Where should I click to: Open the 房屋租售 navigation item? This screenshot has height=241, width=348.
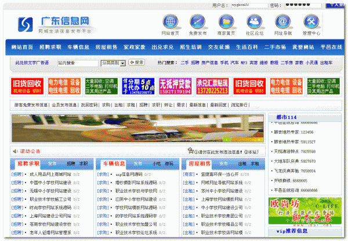coord(106,47)
